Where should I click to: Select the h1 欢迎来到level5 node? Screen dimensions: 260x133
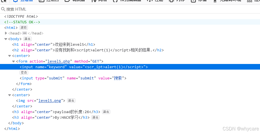click(x=54, y=44)
